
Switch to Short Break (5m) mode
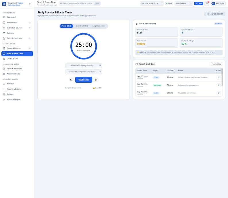[82, 26]
